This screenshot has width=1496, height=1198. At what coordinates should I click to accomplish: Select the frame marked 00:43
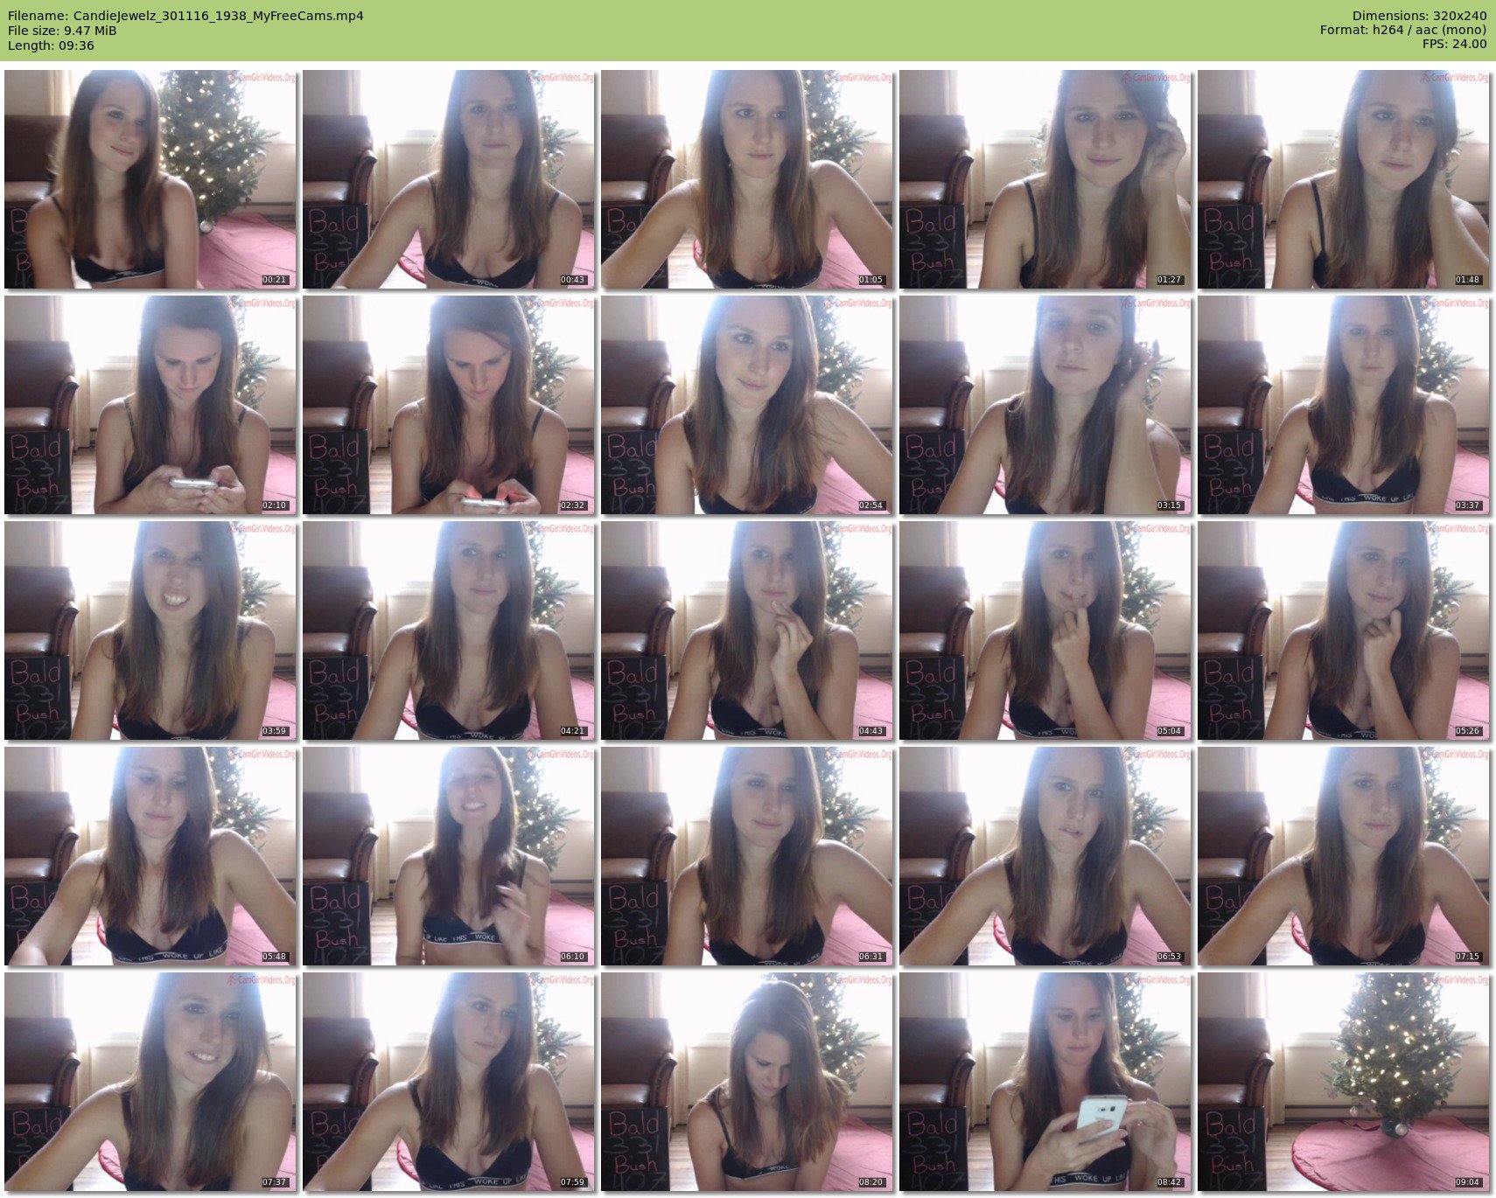[x=449, y=179]
